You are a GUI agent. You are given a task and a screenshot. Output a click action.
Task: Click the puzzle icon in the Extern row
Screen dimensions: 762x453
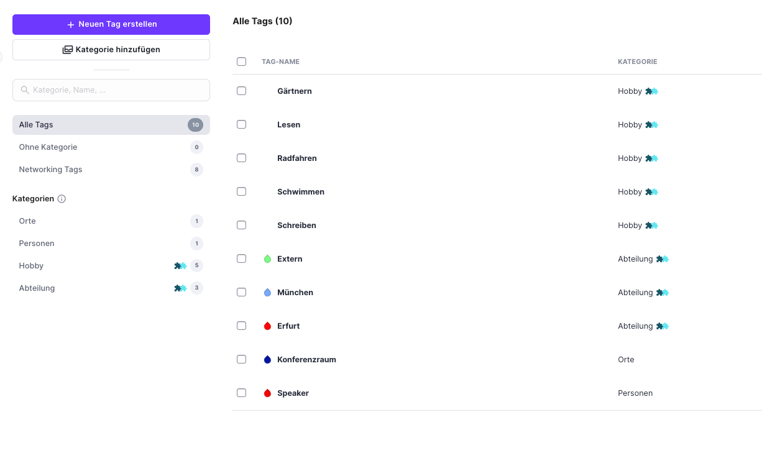pos(663,259)
